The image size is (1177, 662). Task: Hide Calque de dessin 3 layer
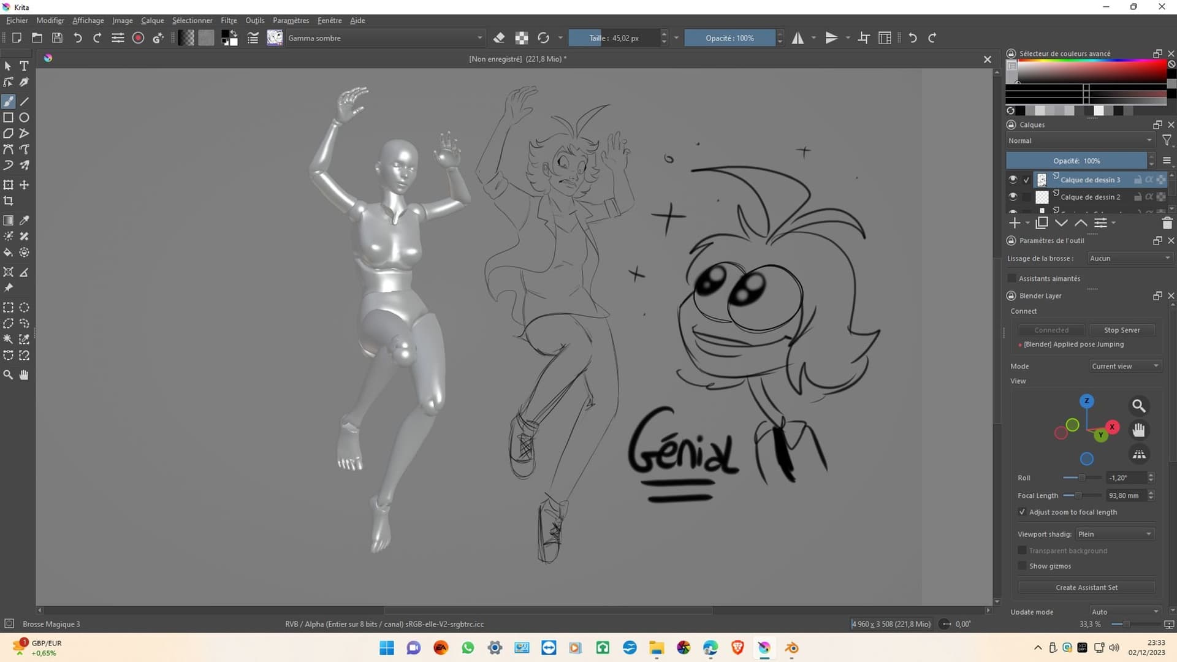[1013, 180]
